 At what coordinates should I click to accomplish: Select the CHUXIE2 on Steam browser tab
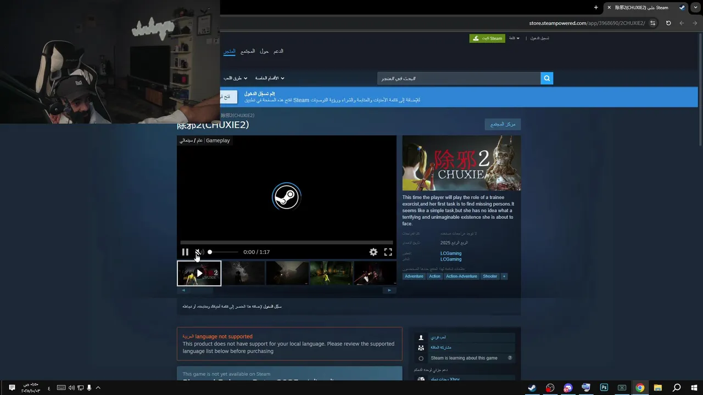646,8
